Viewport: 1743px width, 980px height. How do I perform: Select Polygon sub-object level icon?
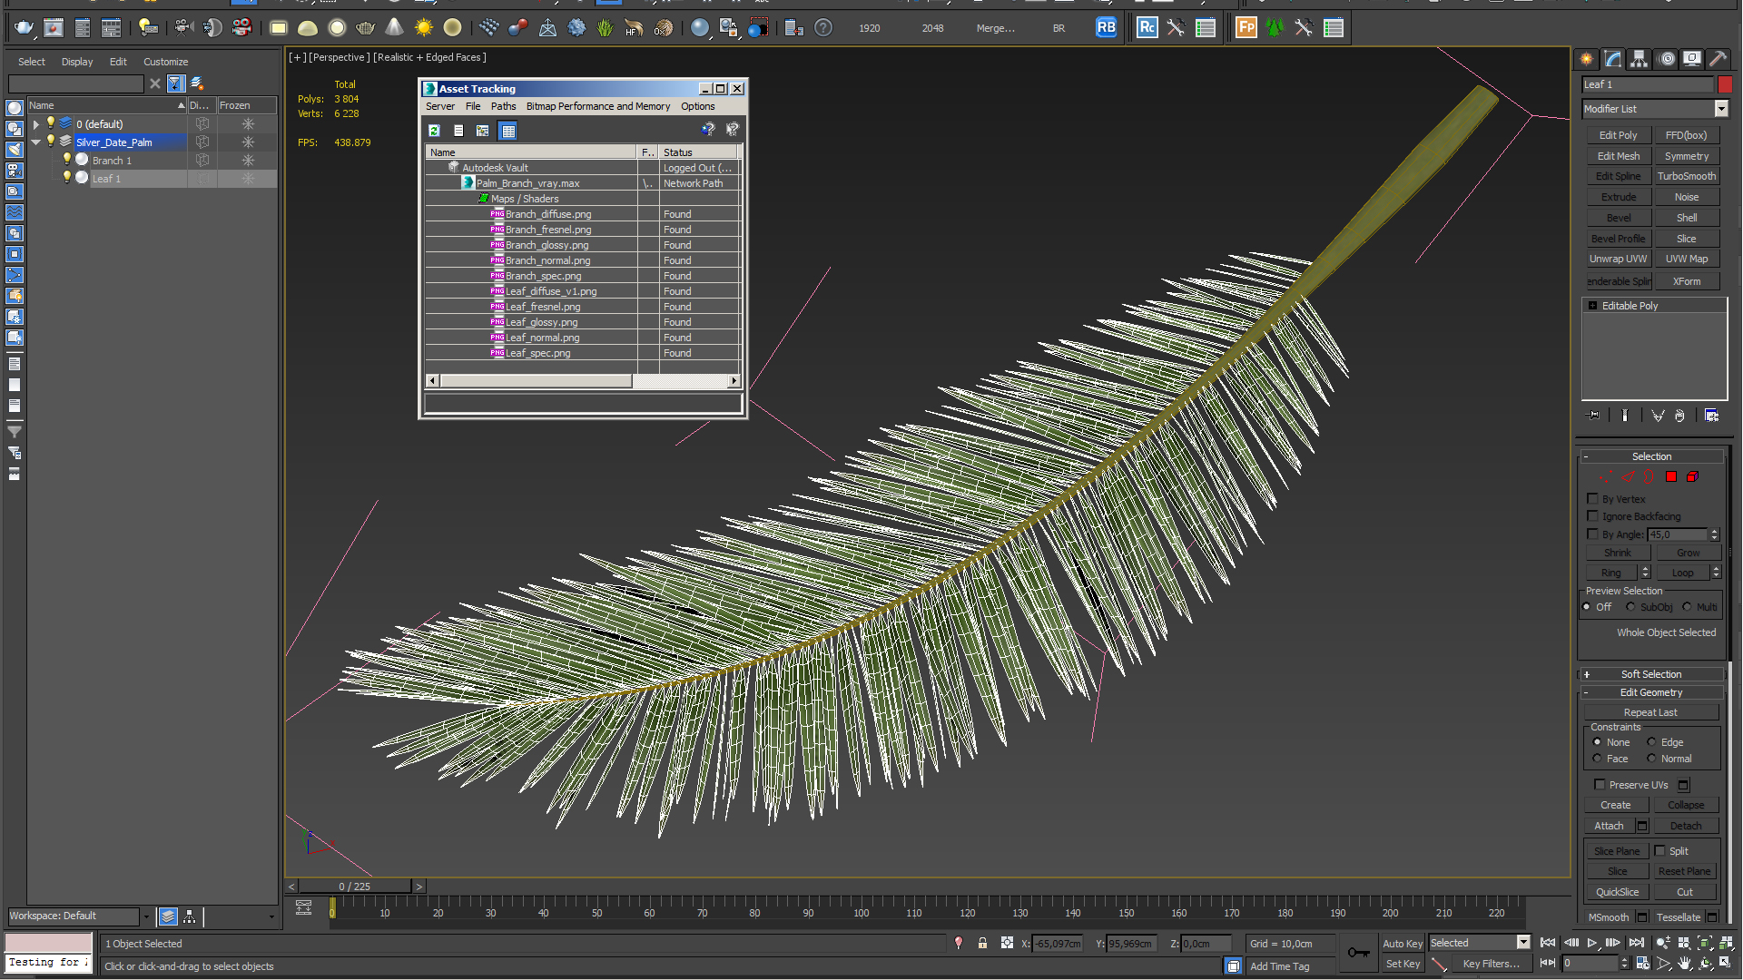click(1671, 477)
